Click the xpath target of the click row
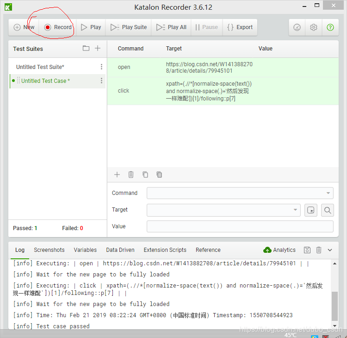 point(209,91)
